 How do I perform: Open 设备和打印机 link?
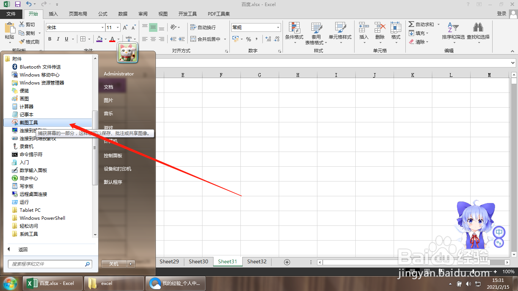[x=118, y=169]
